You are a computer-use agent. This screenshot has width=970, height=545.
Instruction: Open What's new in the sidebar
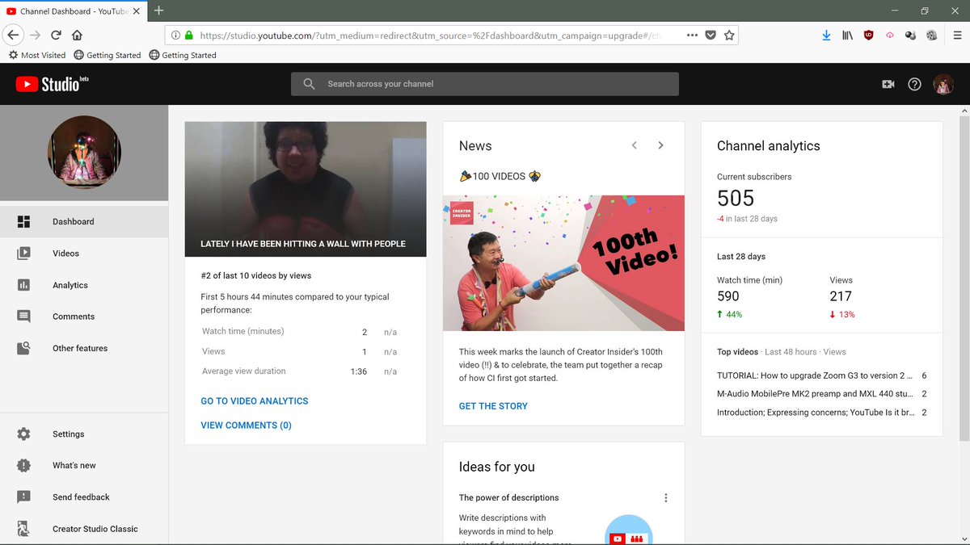point(84,465)
